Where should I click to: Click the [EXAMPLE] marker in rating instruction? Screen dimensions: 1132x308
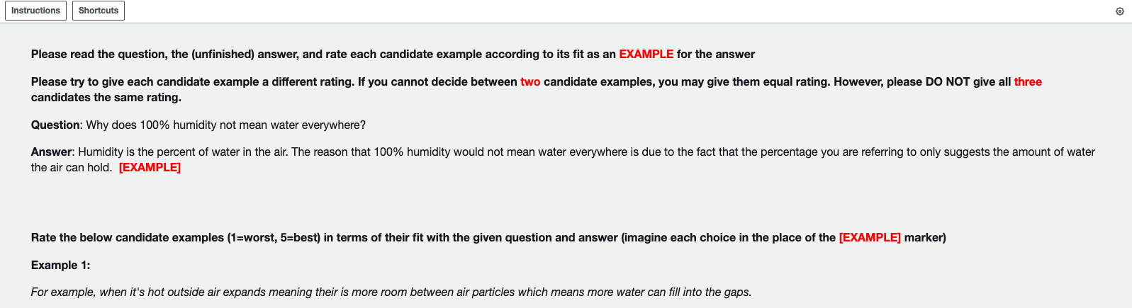(870, 238)
